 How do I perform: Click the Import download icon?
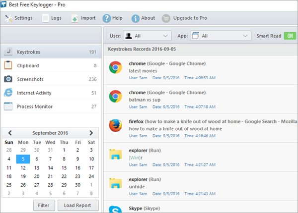click(74, 18)
